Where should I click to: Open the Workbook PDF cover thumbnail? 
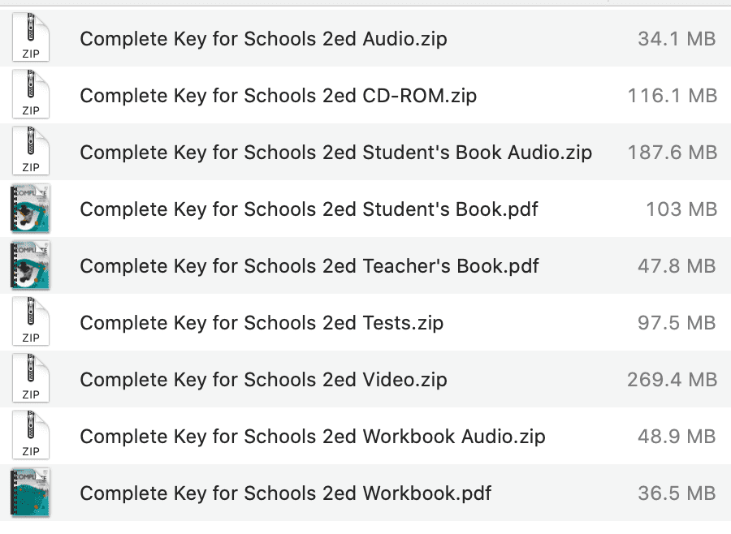[30, 493]
